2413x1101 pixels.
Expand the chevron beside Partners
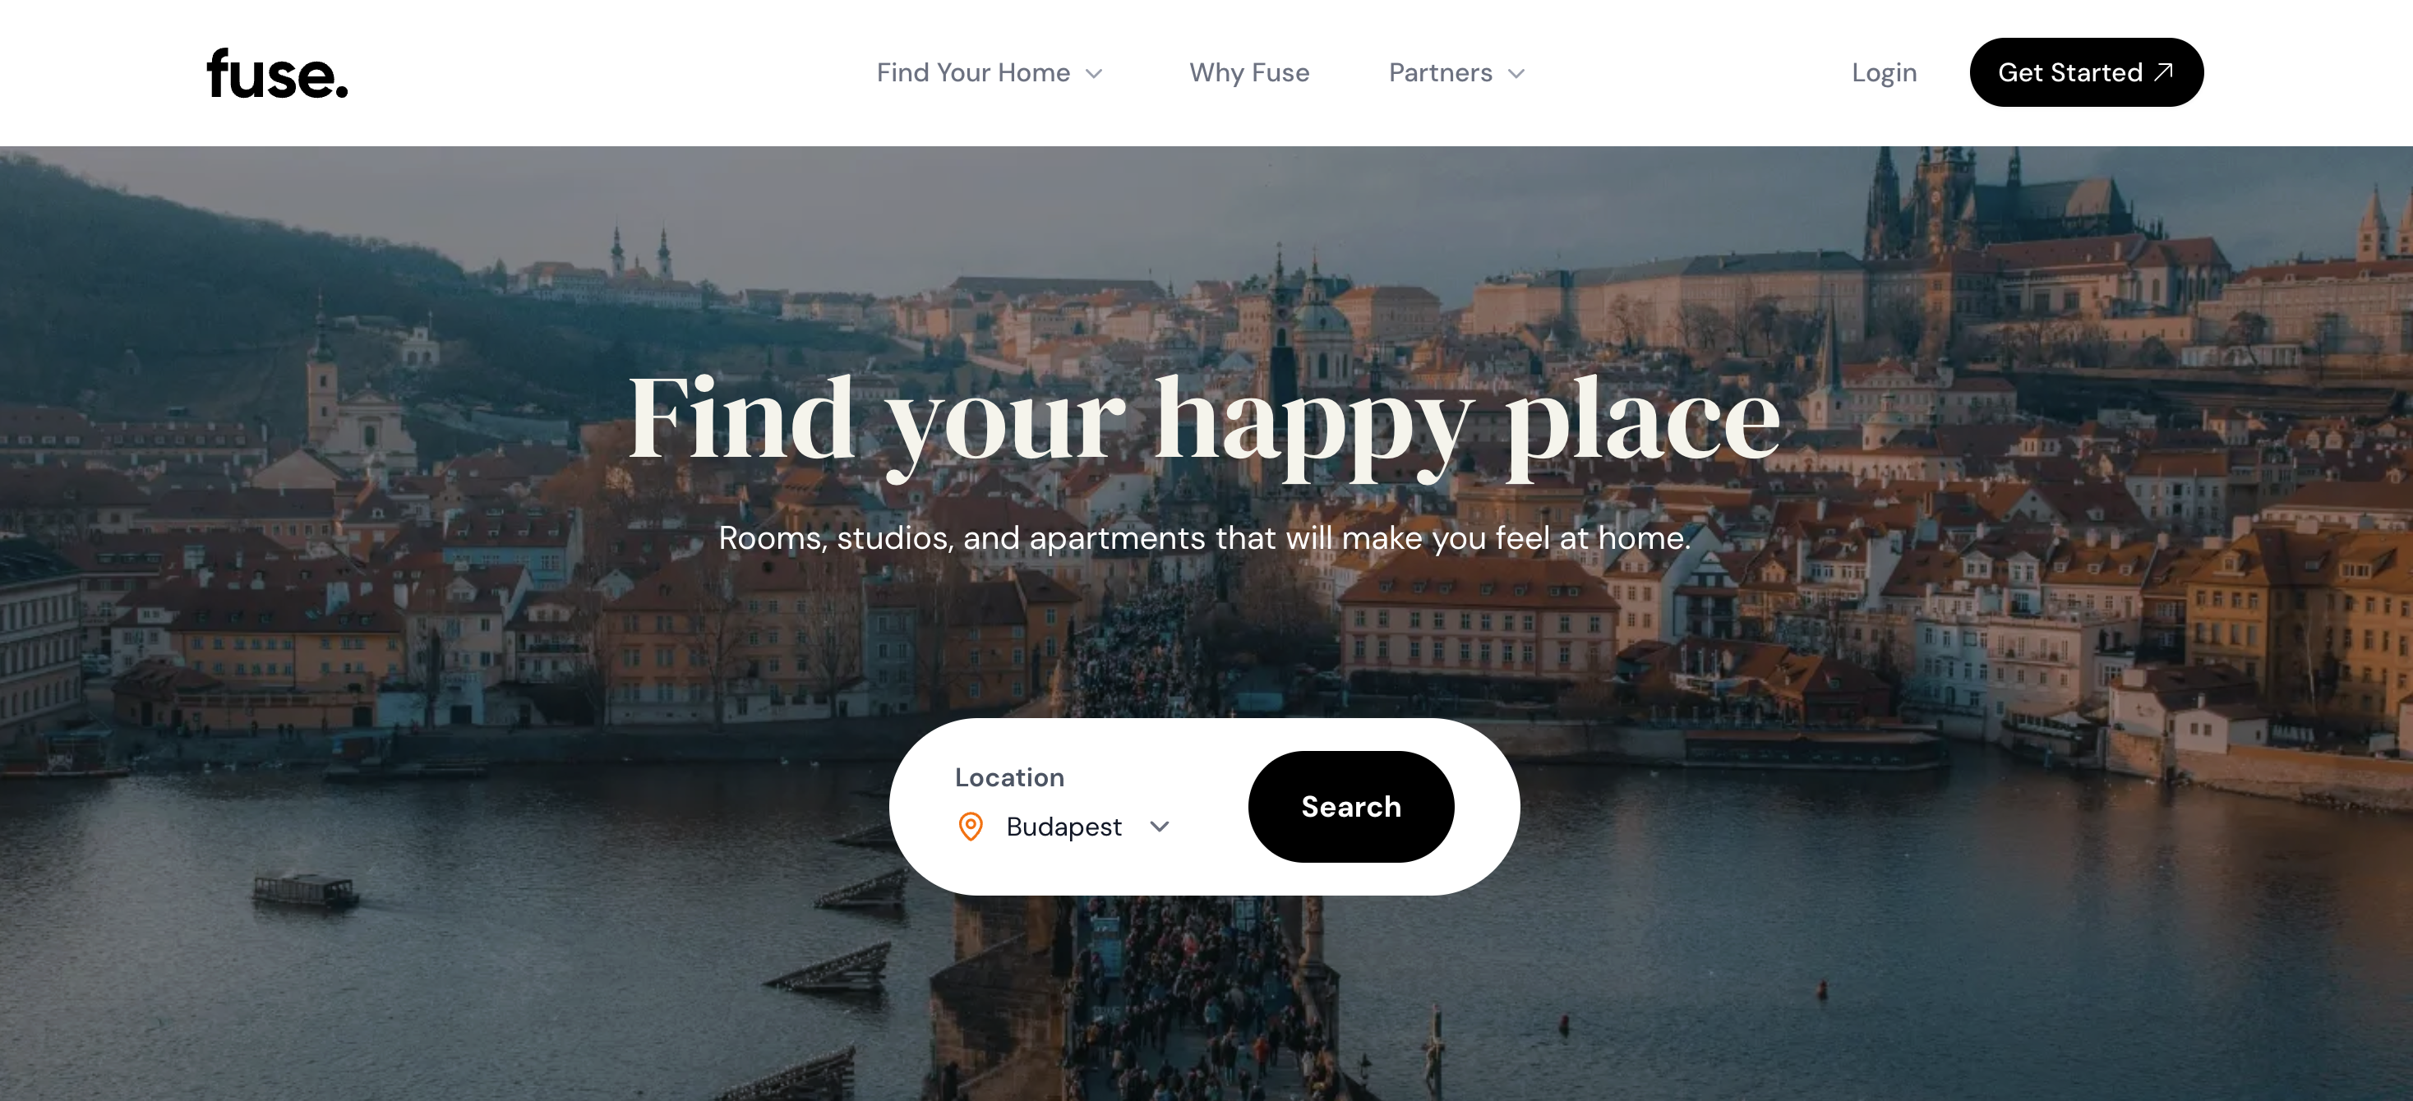(x=1516, y=73)
